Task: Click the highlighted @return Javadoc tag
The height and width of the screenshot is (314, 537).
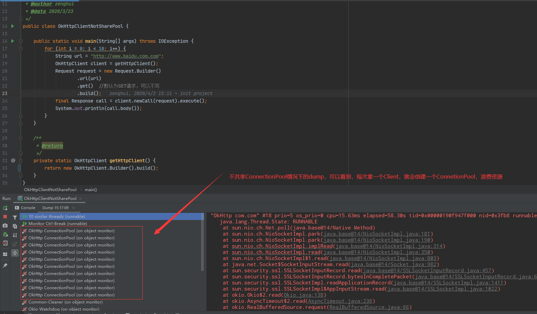Action: tap(52, 146)
